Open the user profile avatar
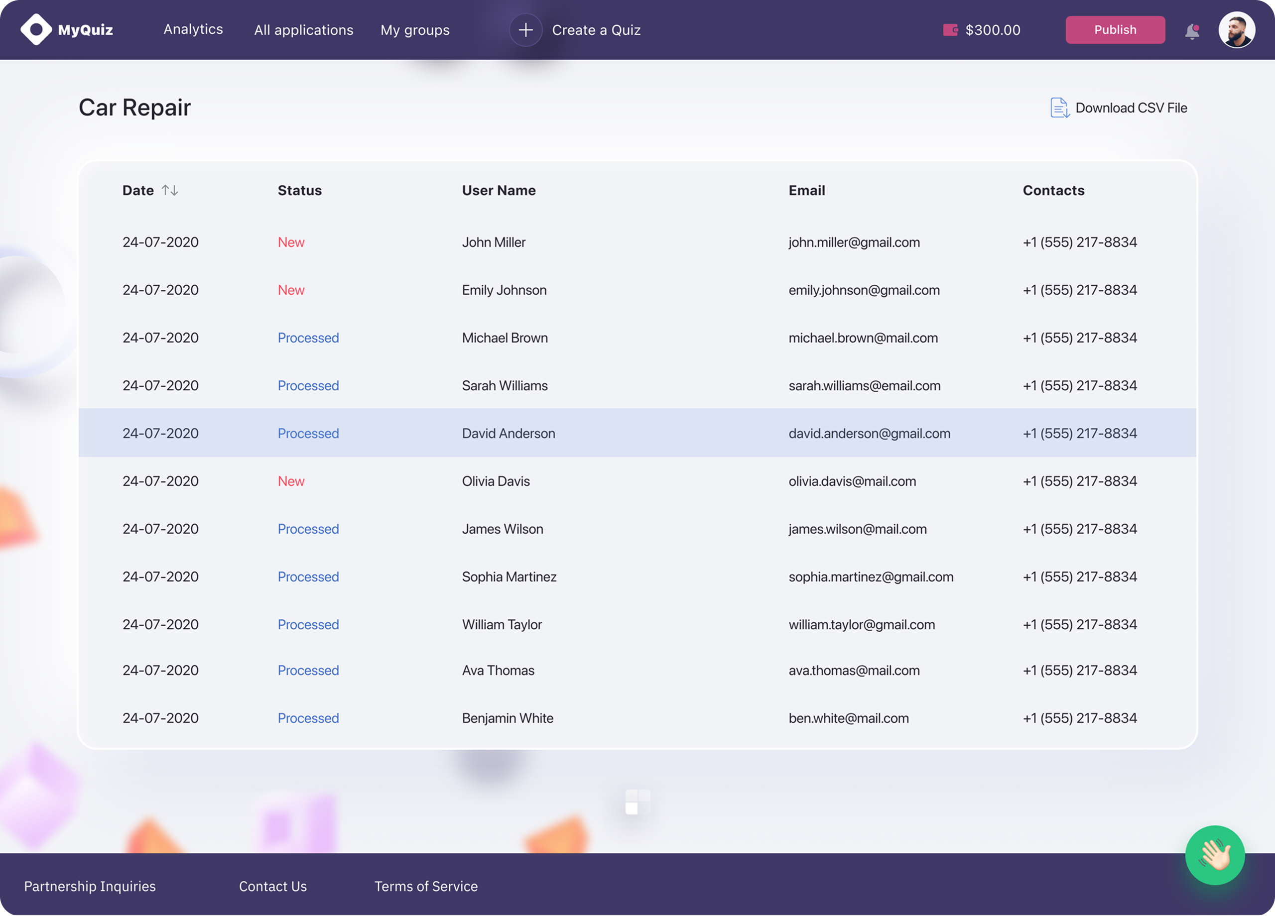 pos(1236,30)
